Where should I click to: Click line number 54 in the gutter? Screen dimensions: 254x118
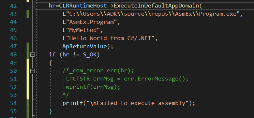click(13, 103)
